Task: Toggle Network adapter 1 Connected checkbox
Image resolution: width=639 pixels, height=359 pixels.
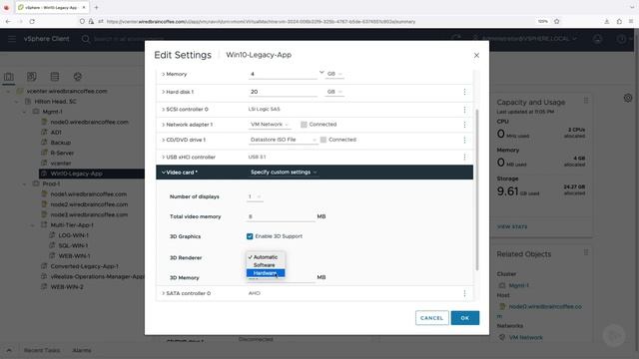Action: [304, 125]
